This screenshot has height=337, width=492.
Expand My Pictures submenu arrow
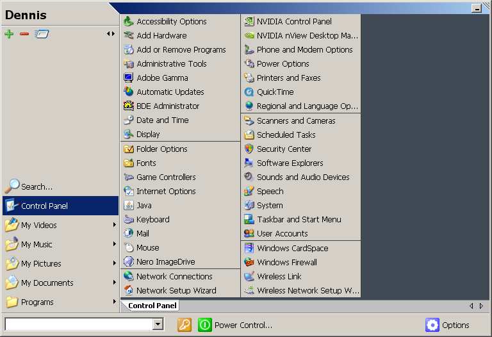click(x=114, y=263)
